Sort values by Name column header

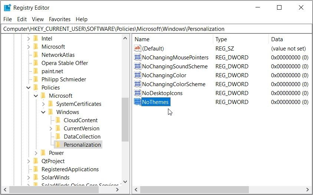[142, 39]
